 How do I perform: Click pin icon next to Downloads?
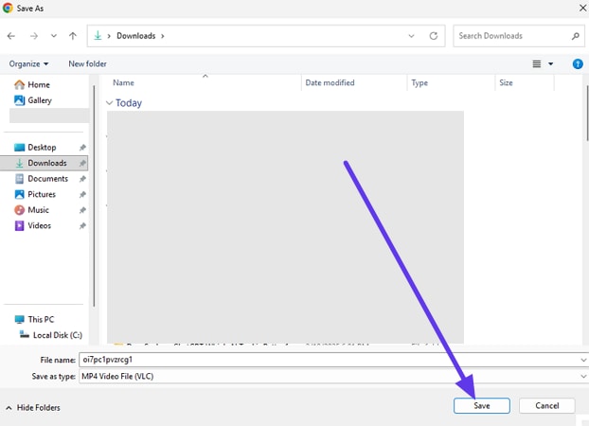(82, 163)
